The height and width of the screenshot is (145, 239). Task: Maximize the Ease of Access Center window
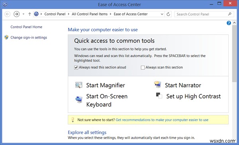[x=219, y=4]
